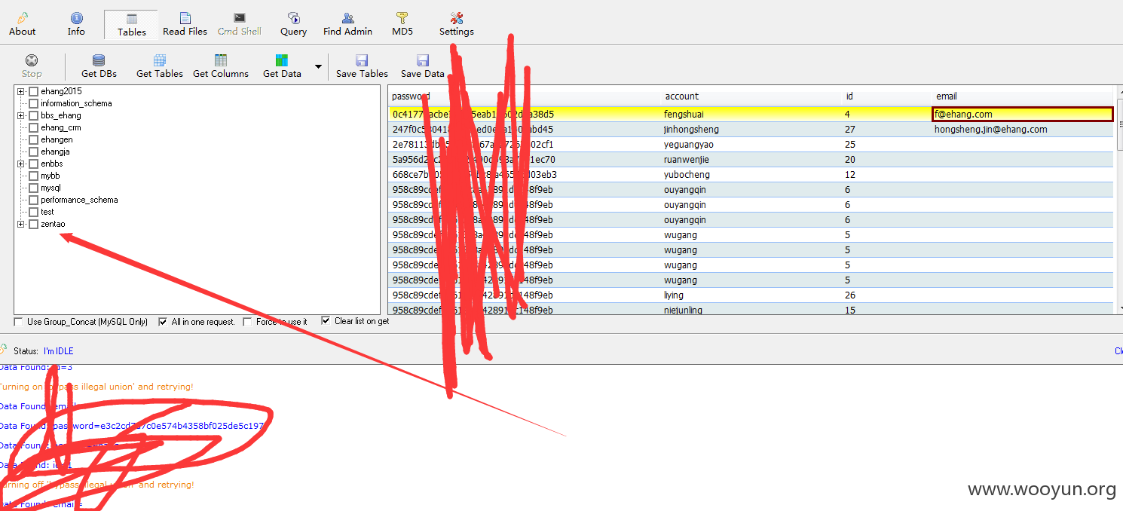Sort by the email column header

click(x=947, y=96)
